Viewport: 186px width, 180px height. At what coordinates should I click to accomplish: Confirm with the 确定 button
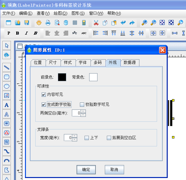tap(86, 170)
